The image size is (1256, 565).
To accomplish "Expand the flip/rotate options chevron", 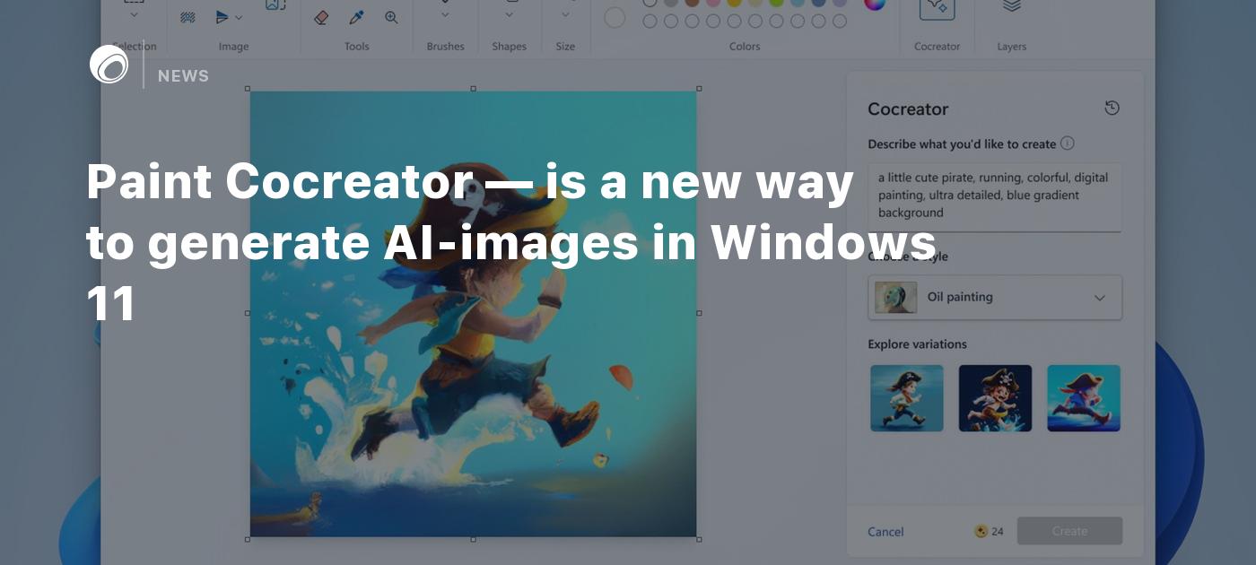I will (239, 18).
